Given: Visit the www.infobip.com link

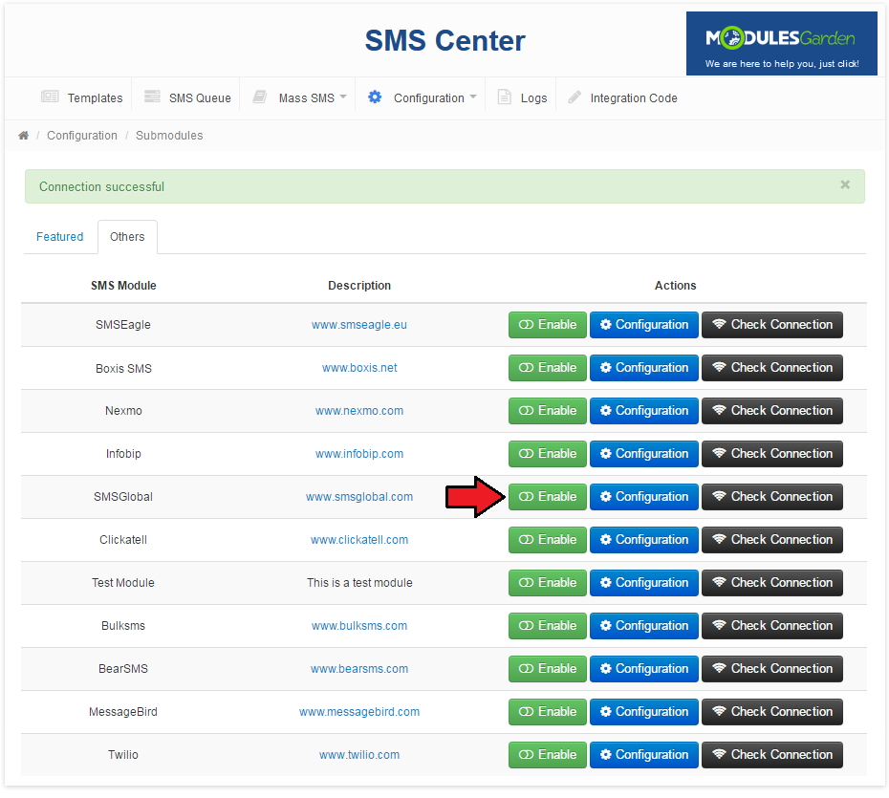Looking at the screenshot, I should click(x=359, y=455).
